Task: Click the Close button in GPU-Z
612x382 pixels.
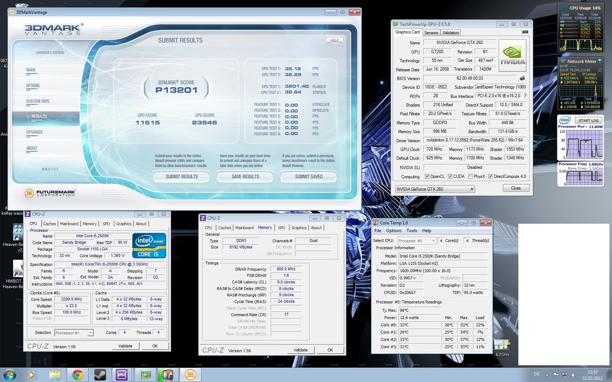Action: click(x=516, y=188)
